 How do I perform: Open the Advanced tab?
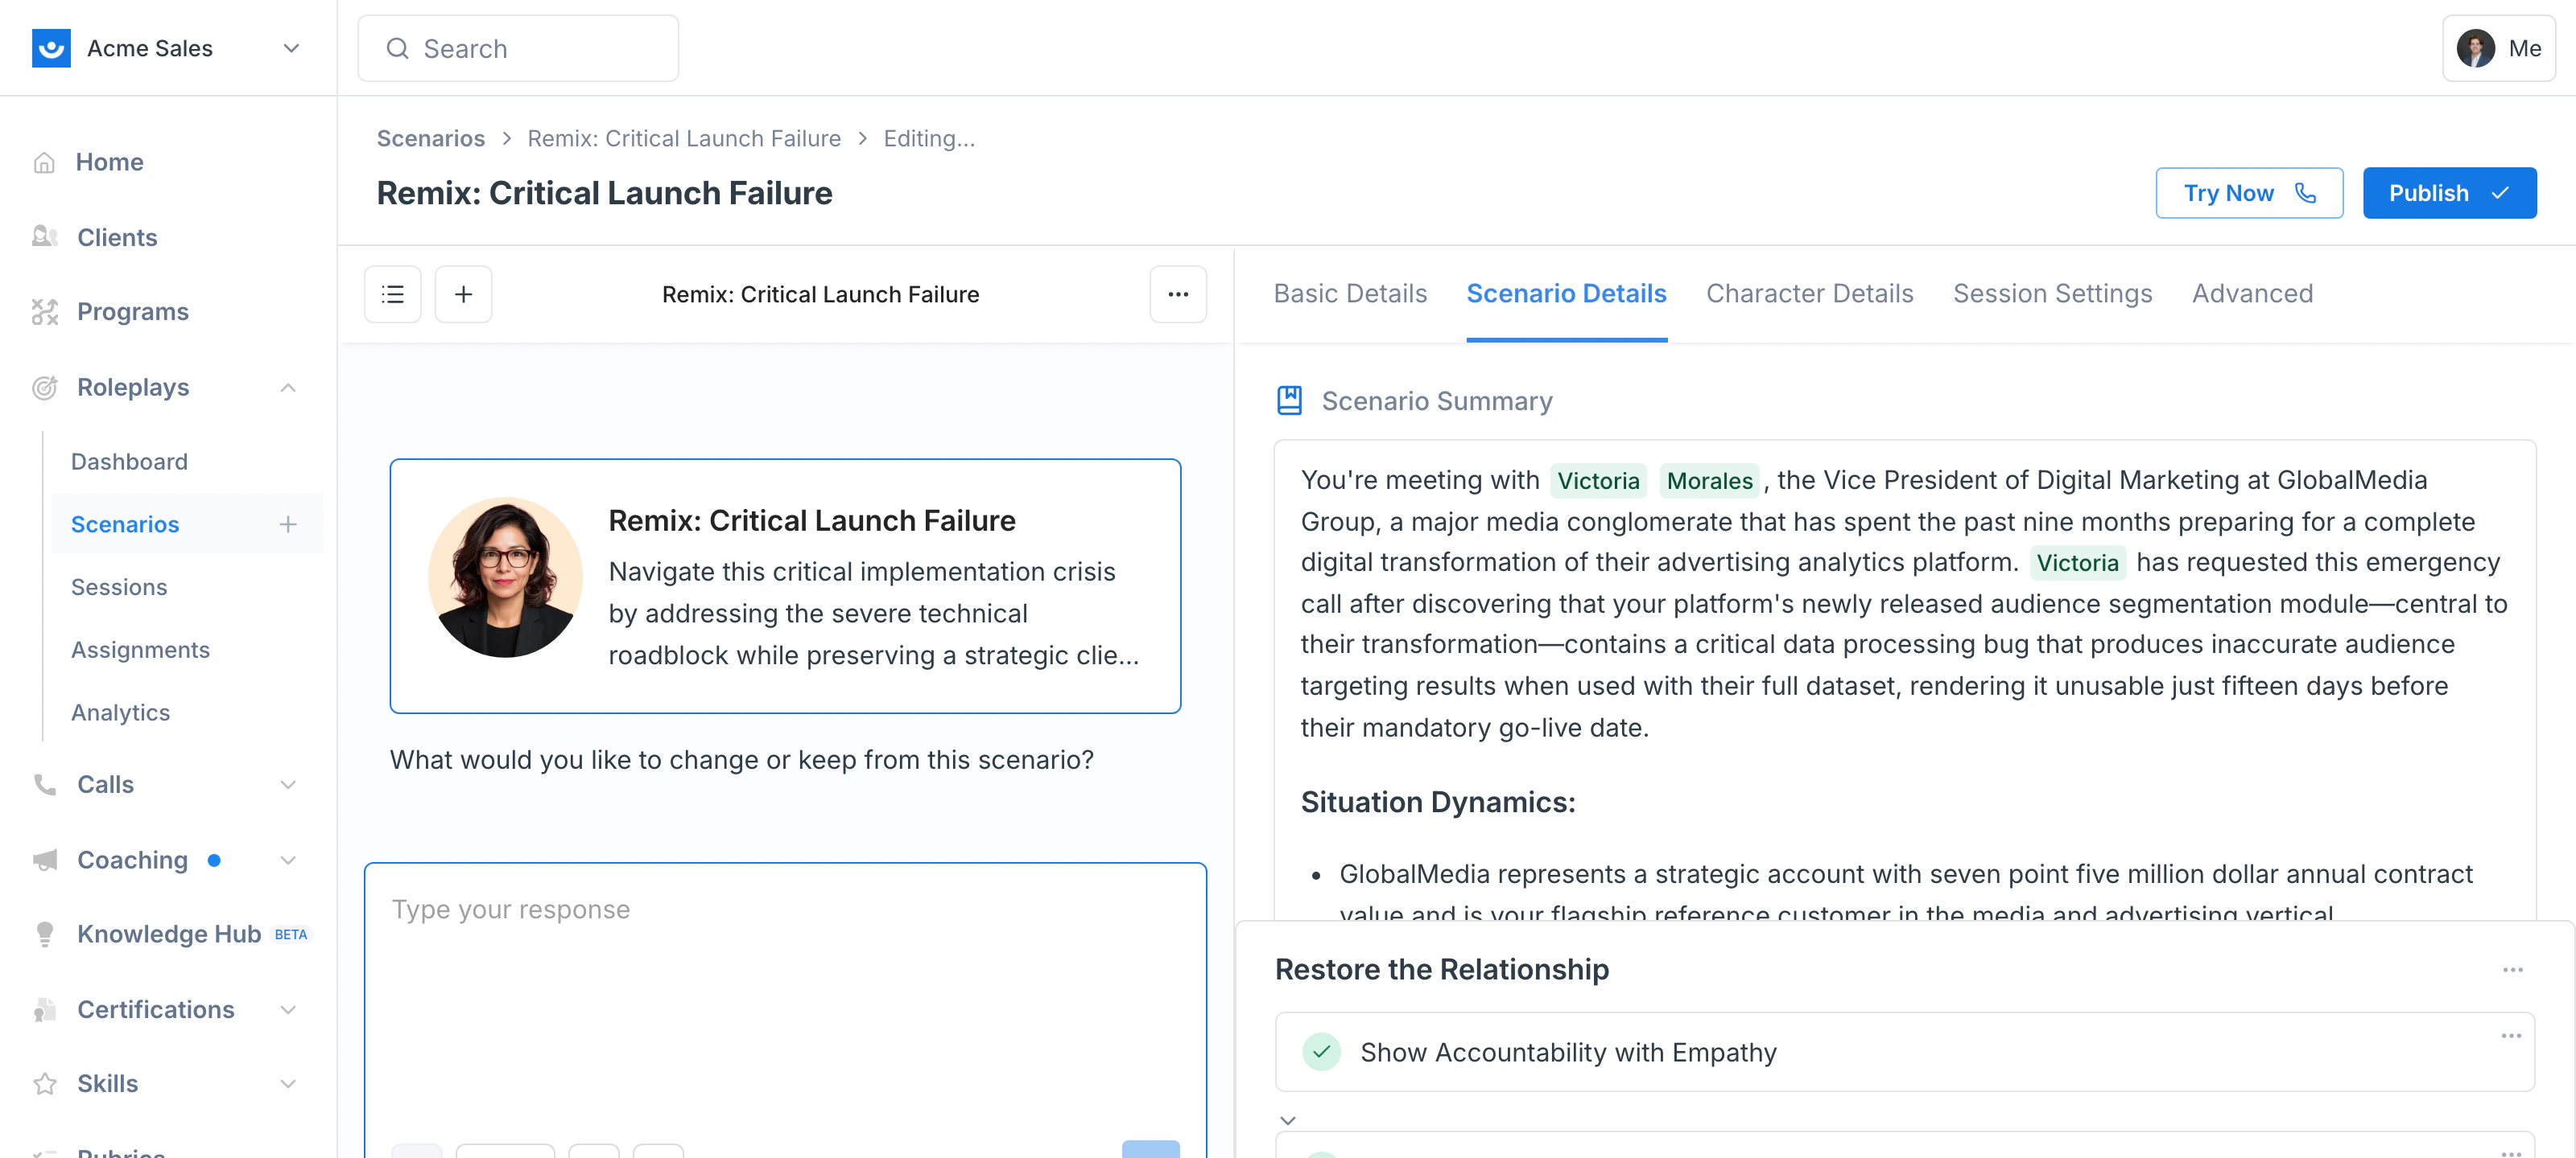pos(2252,294)
